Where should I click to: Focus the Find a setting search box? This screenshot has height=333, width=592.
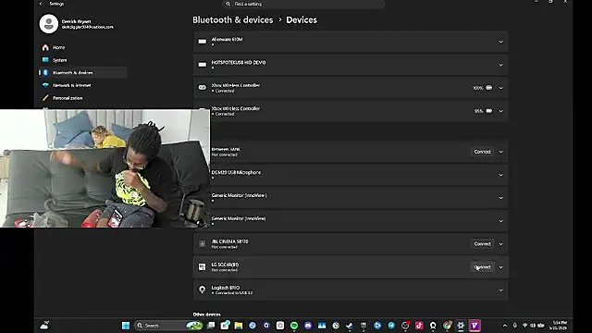coord(303,4)
